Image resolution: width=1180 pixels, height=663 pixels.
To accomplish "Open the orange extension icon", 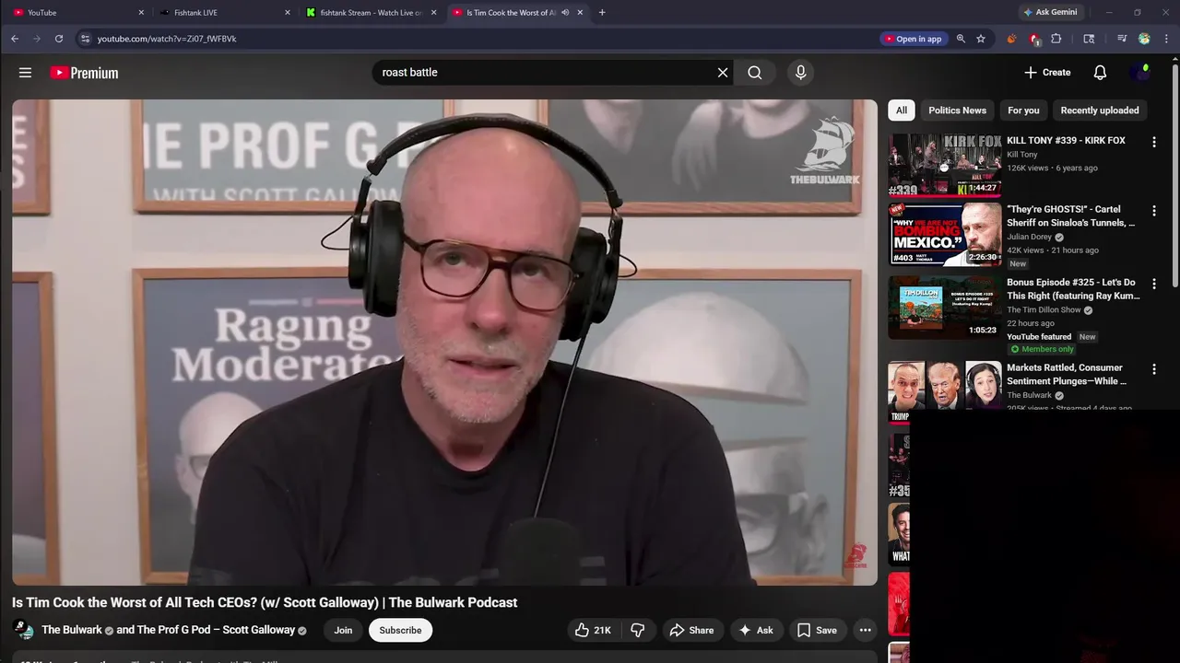I will tap(1012, 39).
